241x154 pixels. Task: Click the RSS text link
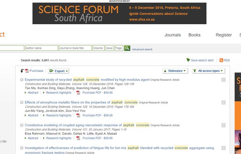click(227, 60)
